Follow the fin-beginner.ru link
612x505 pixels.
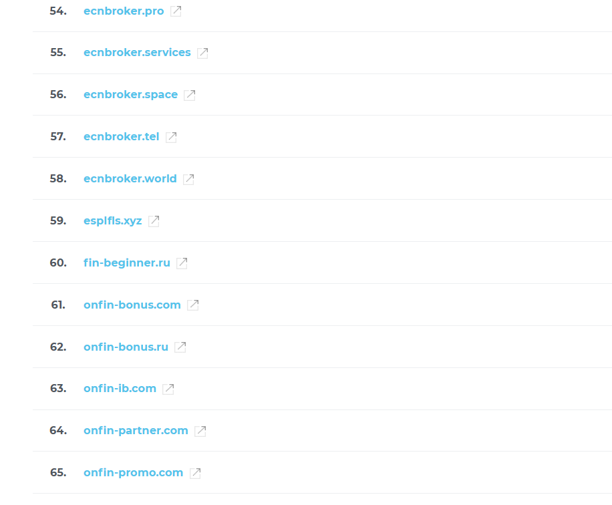point(127,263)
